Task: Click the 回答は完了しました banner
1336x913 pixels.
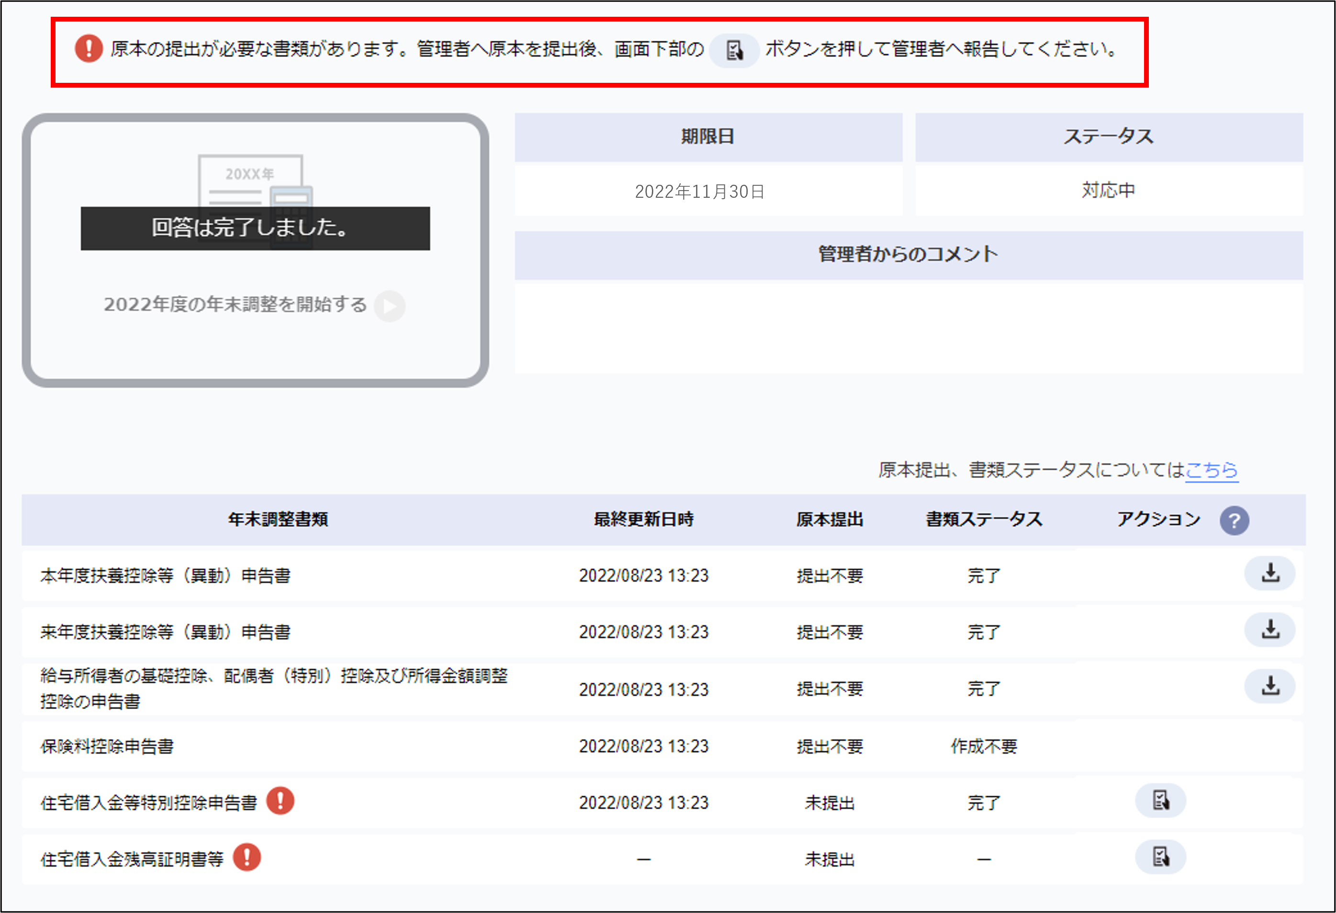Action: tap(255, 228)
